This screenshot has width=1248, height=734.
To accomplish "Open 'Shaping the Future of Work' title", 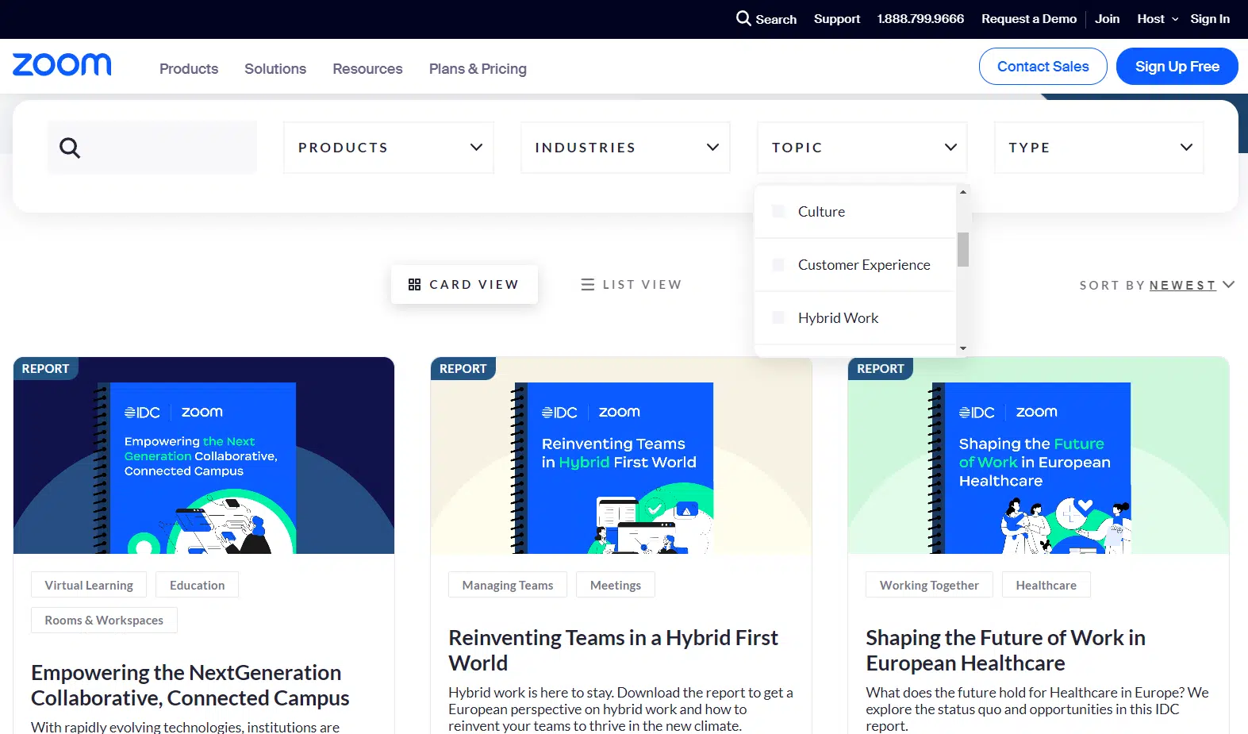I will point(1006,650).
